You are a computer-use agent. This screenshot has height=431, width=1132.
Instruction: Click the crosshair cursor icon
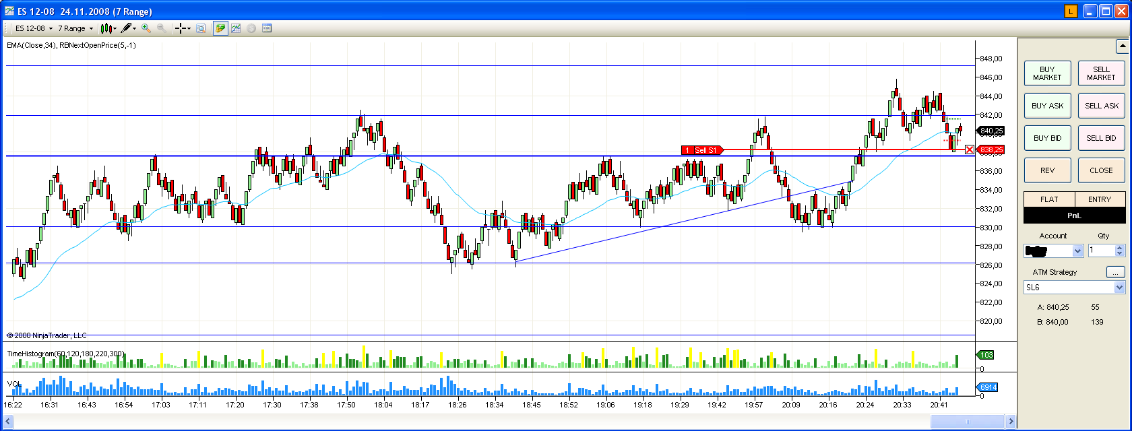(x=181, y=28)
